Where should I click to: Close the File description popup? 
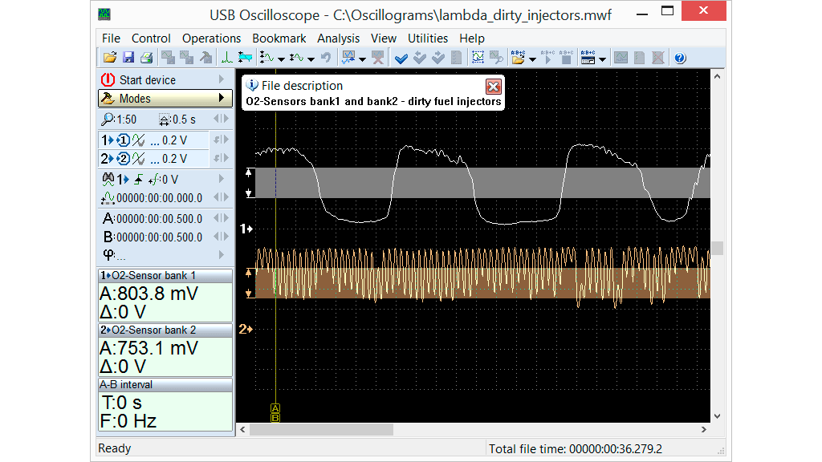click(x=493, y=87)
